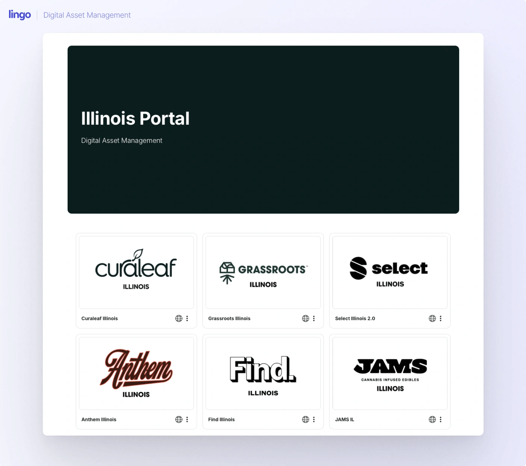Click the Digital Asset Management header link
The width and height of the screenshot is (526, 466).
point(87,15)
